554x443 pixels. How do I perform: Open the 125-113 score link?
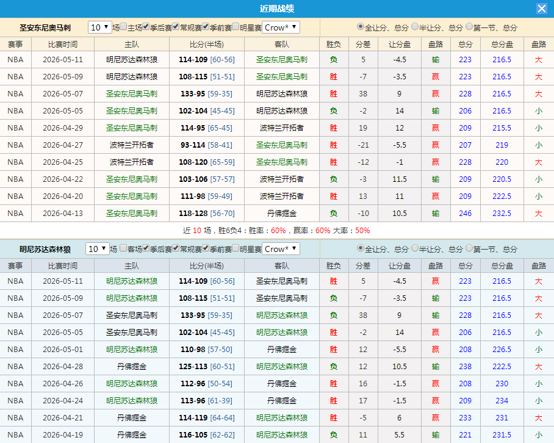[193, 367]
